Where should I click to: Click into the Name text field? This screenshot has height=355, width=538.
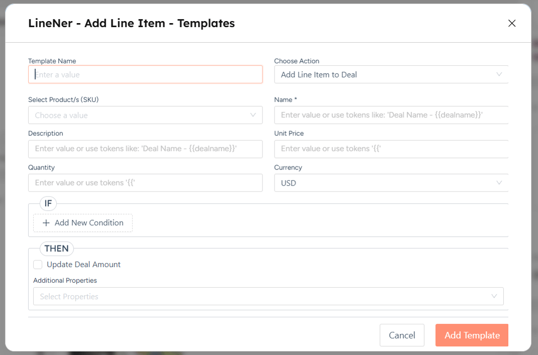[391, 115]
